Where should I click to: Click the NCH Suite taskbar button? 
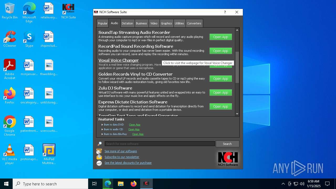coord(146,184)
